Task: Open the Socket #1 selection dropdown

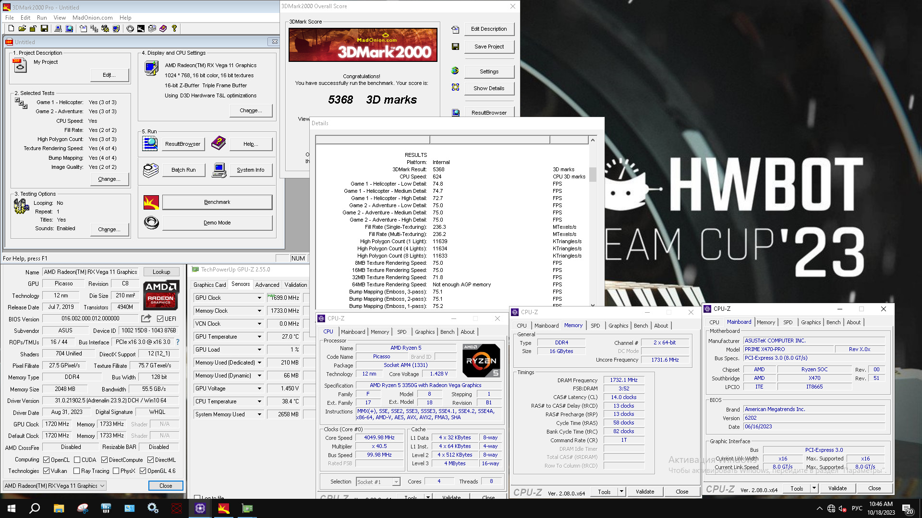Action: click(378, 482)
